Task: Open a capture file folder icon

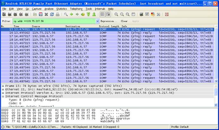Action: pyautogui.click(x=35, y=14)
